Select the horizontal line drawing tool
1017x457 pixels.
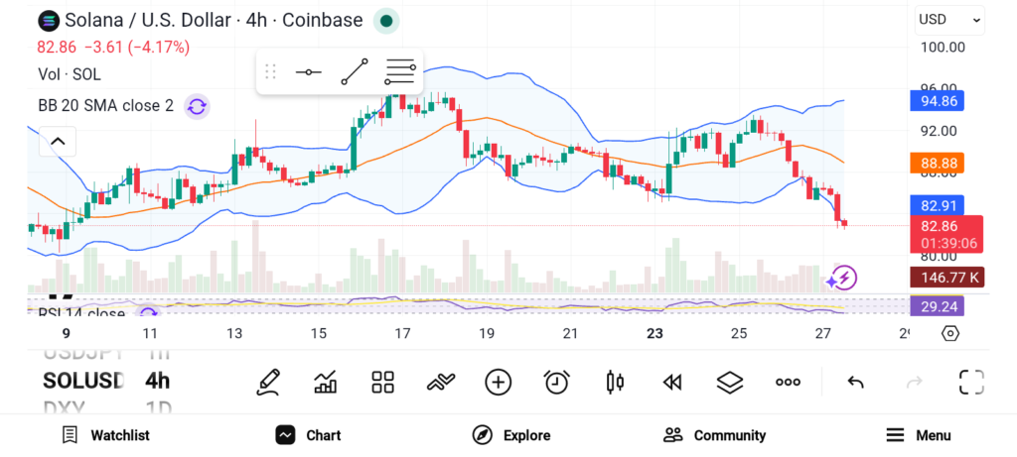309,72
